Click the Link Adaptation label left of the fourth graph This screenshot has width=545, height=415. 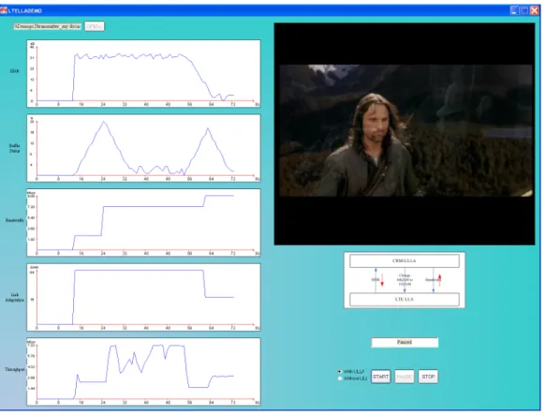pos(15,297)
